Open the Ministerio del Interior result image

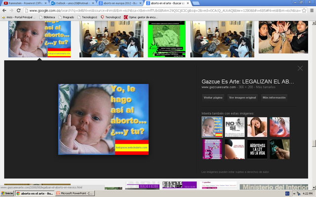click(274, 187)
